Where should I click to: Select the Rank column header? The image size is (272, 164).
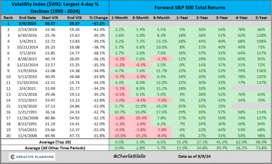[7, 17]
